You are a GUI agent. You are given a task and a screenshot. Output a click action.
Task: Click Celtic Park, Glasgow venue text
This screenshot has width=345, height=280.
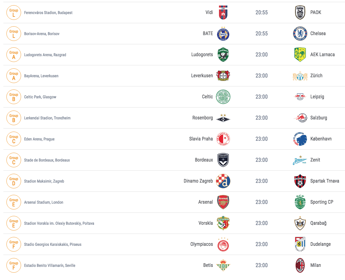tap(40, 97)
